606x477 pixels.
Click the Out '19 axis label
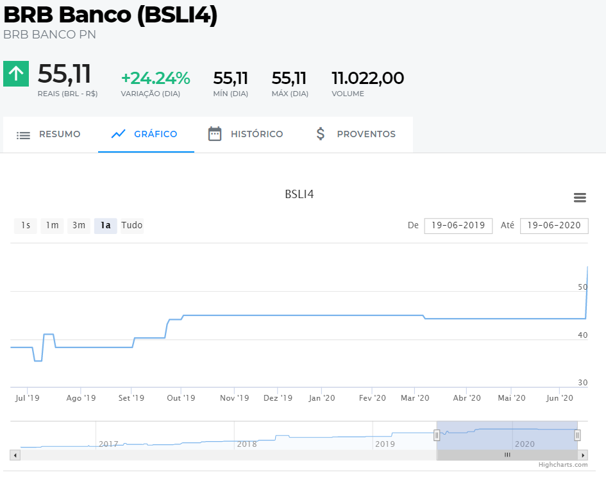(x=181, y=397)
